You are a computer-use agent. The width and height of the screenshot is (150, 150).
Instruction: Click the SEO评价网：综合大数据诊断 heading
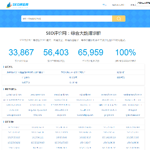click(x=73, y=33)
